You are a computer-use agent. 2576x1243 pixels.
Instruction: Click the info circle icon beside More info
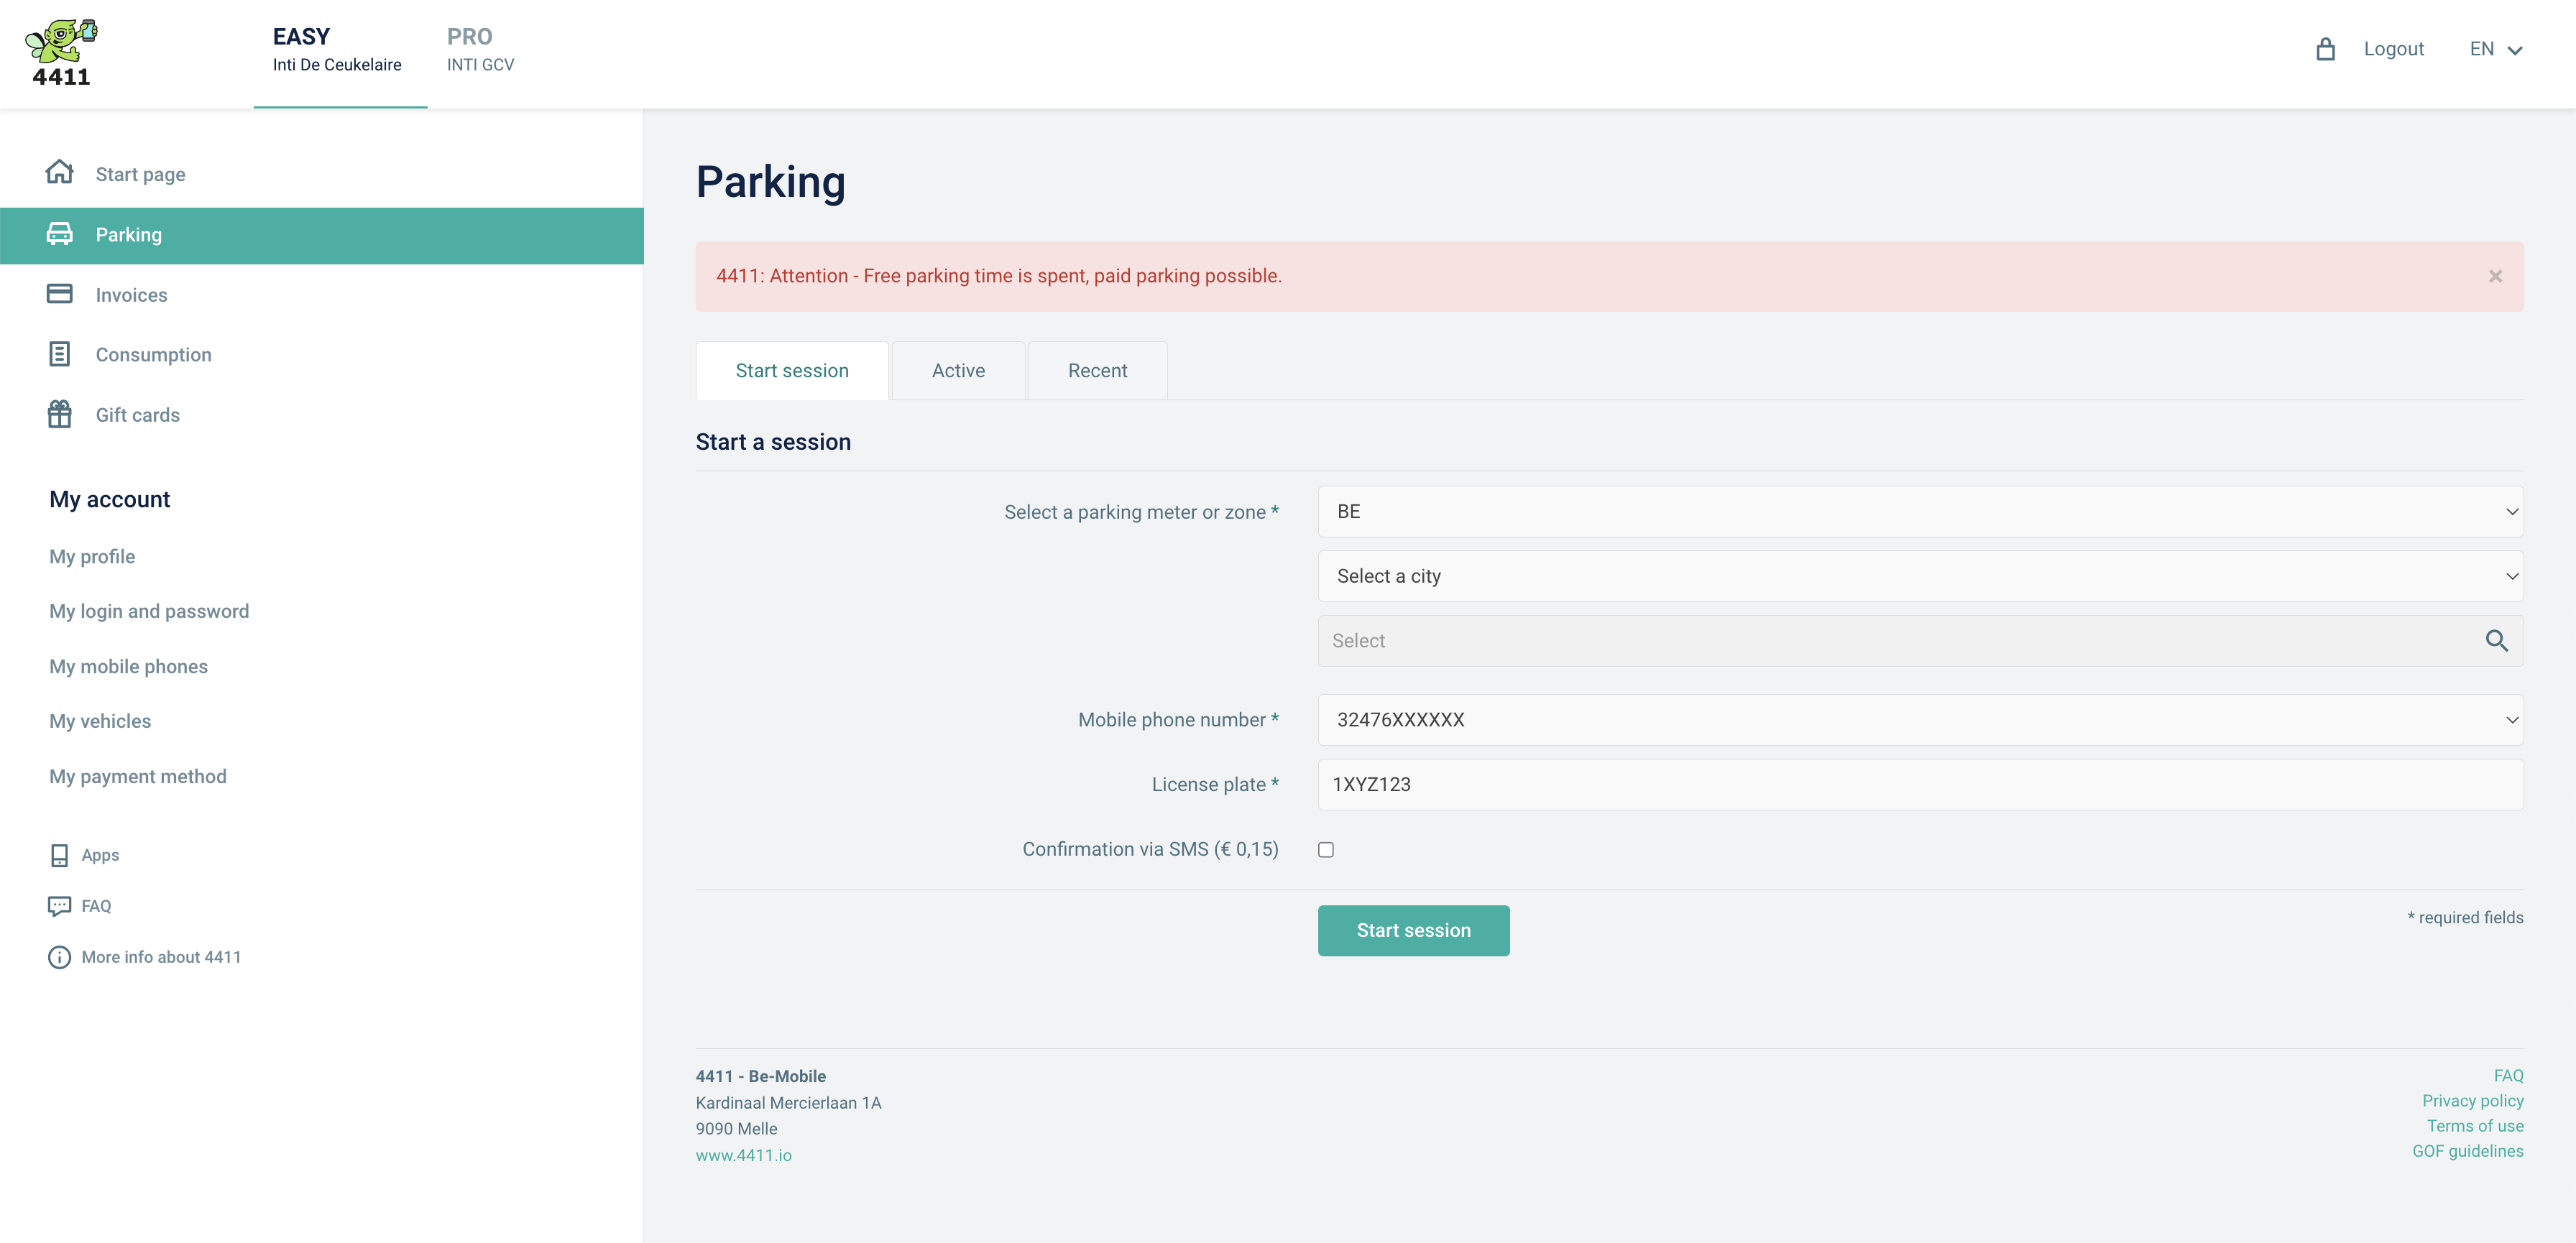[x=59, y=957]
